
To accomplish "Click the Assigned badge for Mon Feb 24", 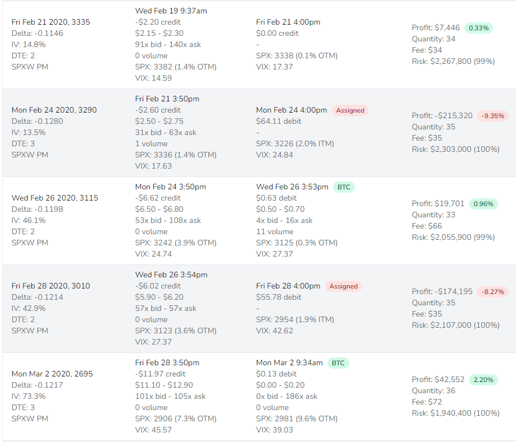I will click(350, 110).
